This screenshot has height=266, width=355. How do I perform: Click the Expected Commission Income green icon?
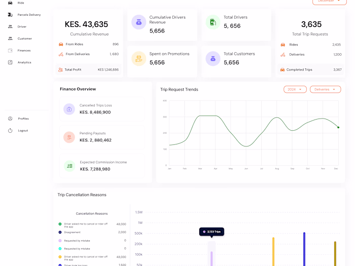[x=69, y=166]
